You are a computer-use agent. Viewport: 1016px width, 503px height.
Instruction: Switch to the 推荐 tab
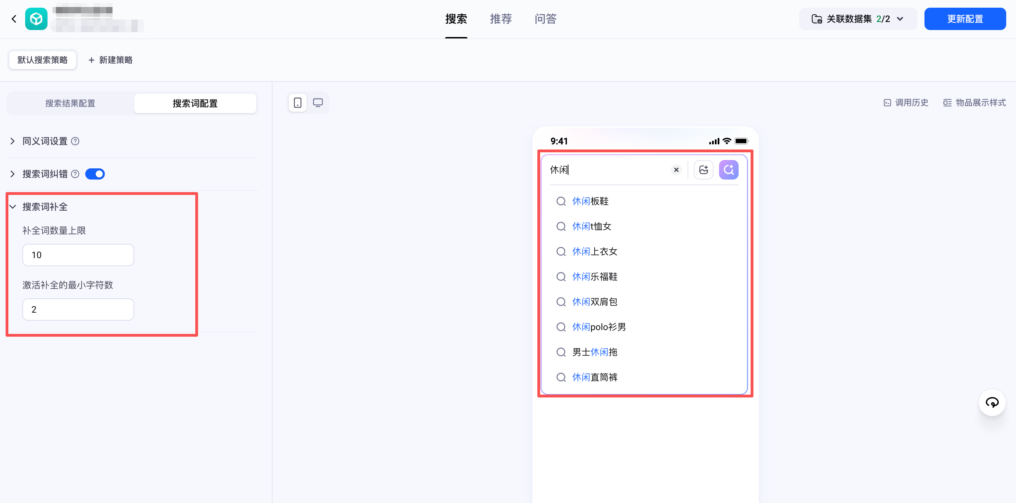(501, 19)
